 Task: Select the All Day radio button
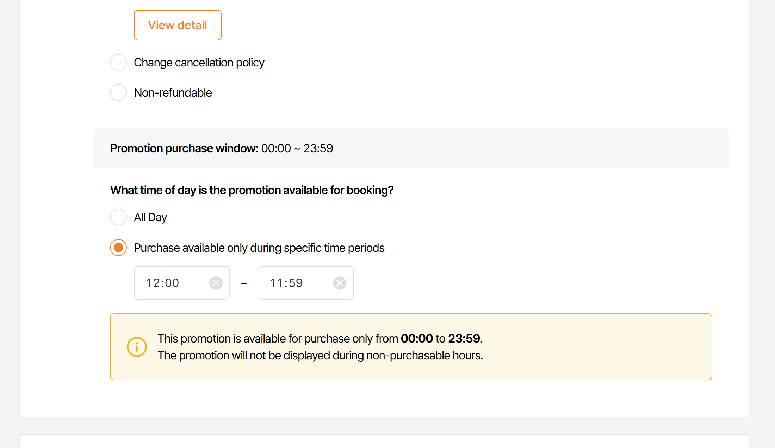click(x=118, y=217)
